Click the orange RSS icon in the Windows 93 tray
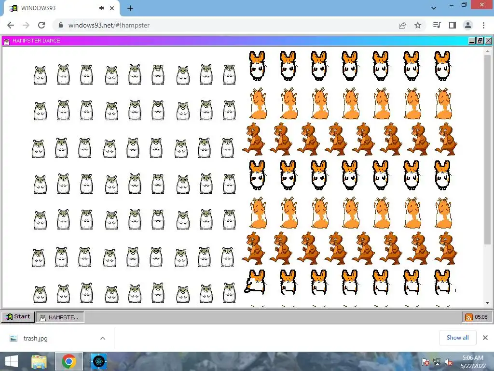 468,317
